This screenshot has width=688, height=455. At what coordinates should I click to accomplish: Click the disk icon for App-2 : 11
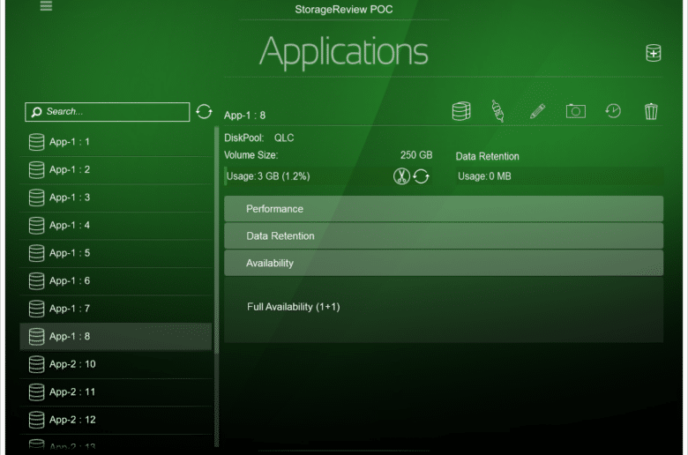36,392
